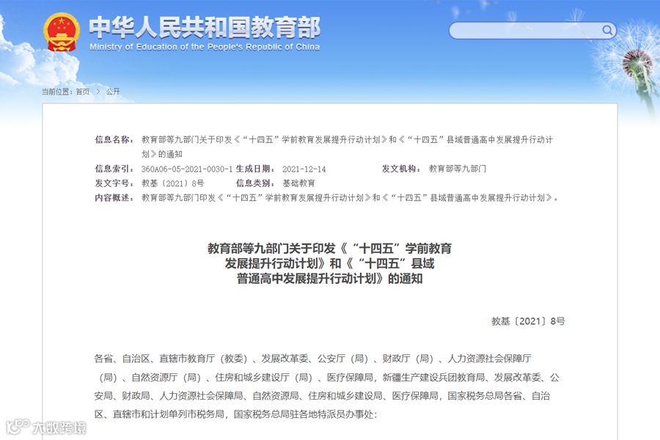660x440 pixels.
Task: Click the 发文字号 label
Action: pos(114,183)
